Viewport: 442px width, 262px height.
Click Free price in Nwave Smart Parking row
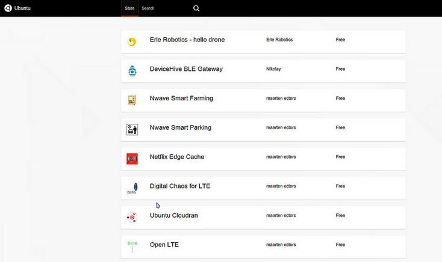click(x=340, y=127)
